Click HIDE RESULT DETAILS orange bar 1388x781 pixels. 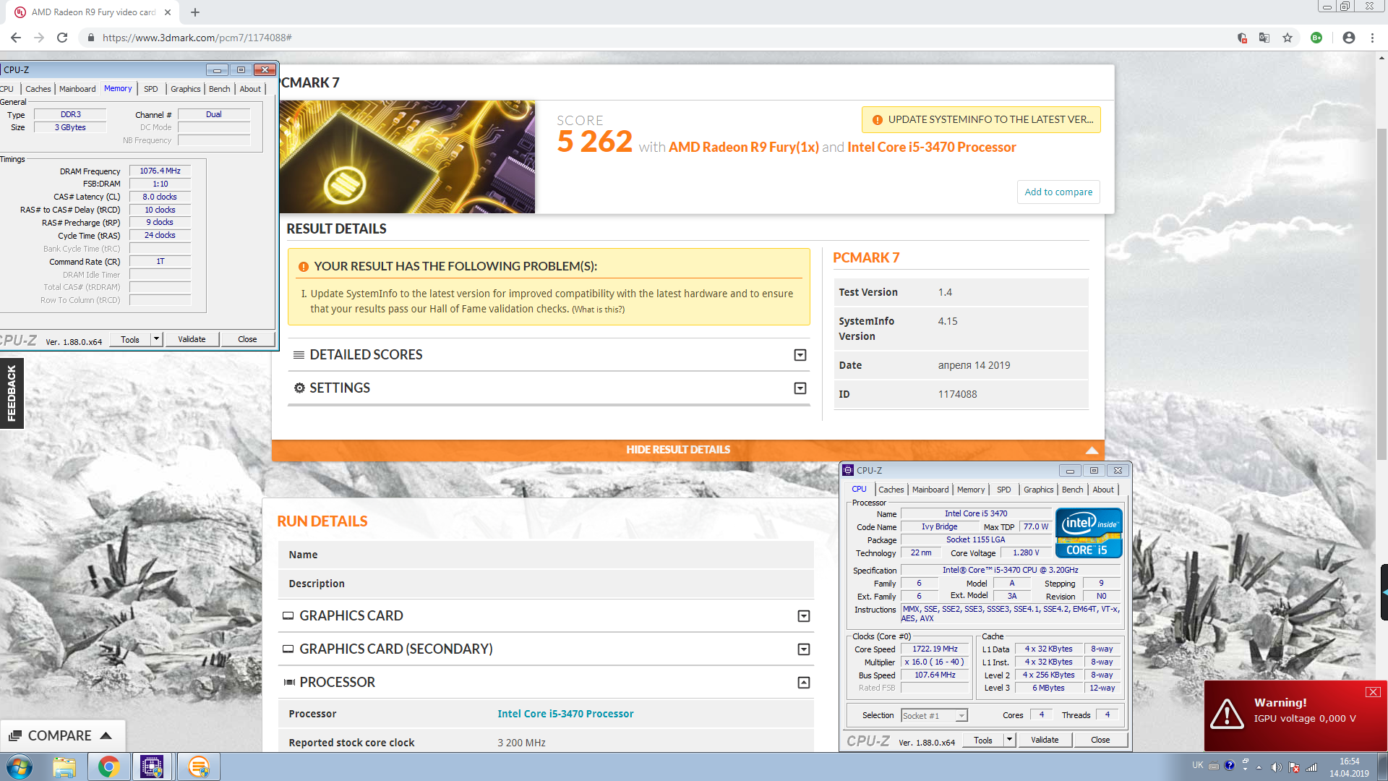coord(687,450)
